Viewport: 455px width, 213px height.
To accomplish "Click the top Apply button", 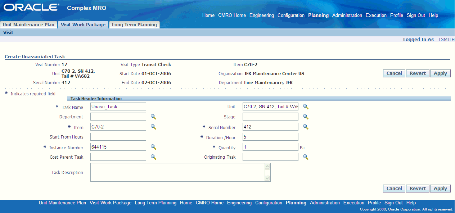I will (x=440, y=73).
